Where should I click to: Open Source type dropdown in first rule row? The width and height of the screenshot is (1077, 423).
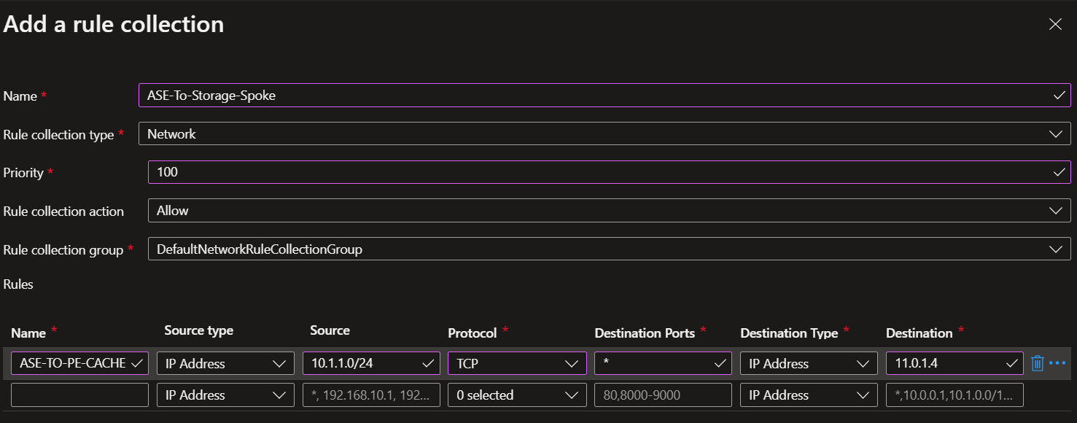tap(225, 363)
